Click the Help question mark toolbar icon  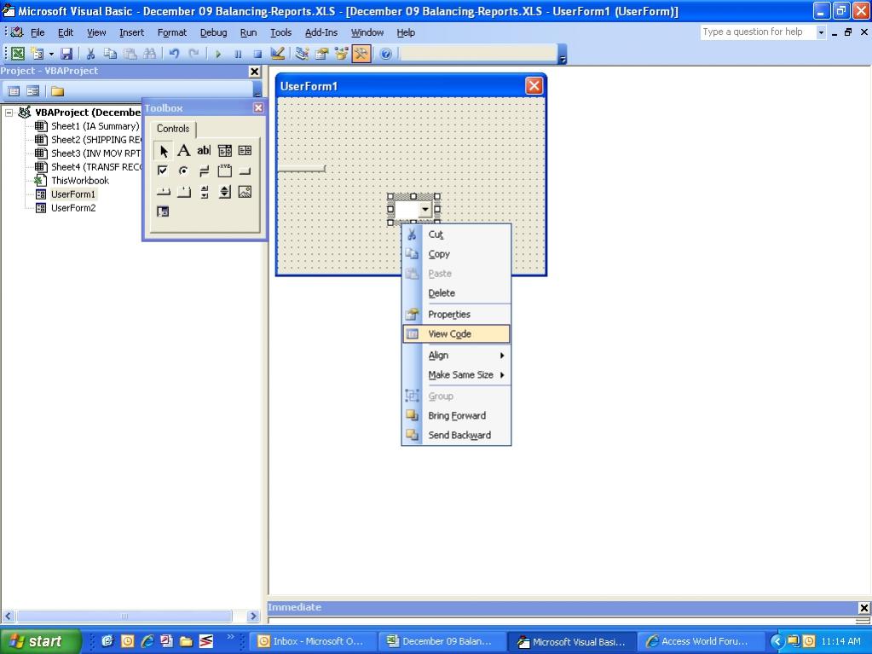(x=386, y=54)
